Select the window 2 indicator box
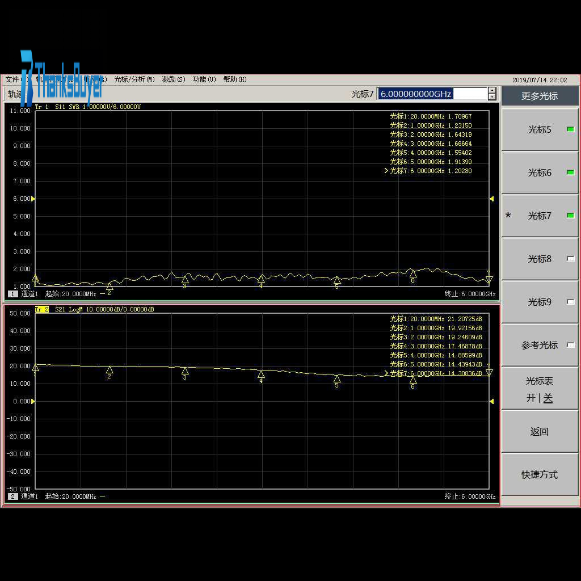 [12, 496]
